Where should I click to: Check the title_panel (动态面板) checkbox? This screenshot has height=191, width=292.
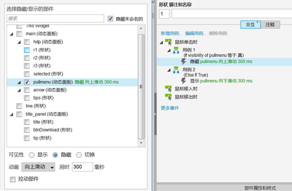point(19,114)
